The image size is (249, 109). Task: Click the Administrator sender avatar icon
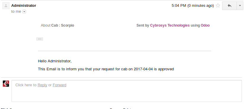point(6,6)
